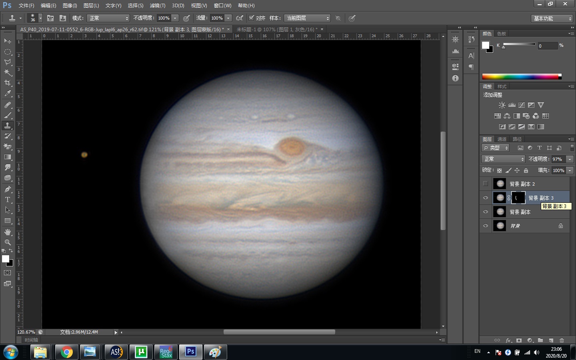Open the layer blend mode 正常 dropdown
Viewport: 576px width, 360px height.
(503, 159)
